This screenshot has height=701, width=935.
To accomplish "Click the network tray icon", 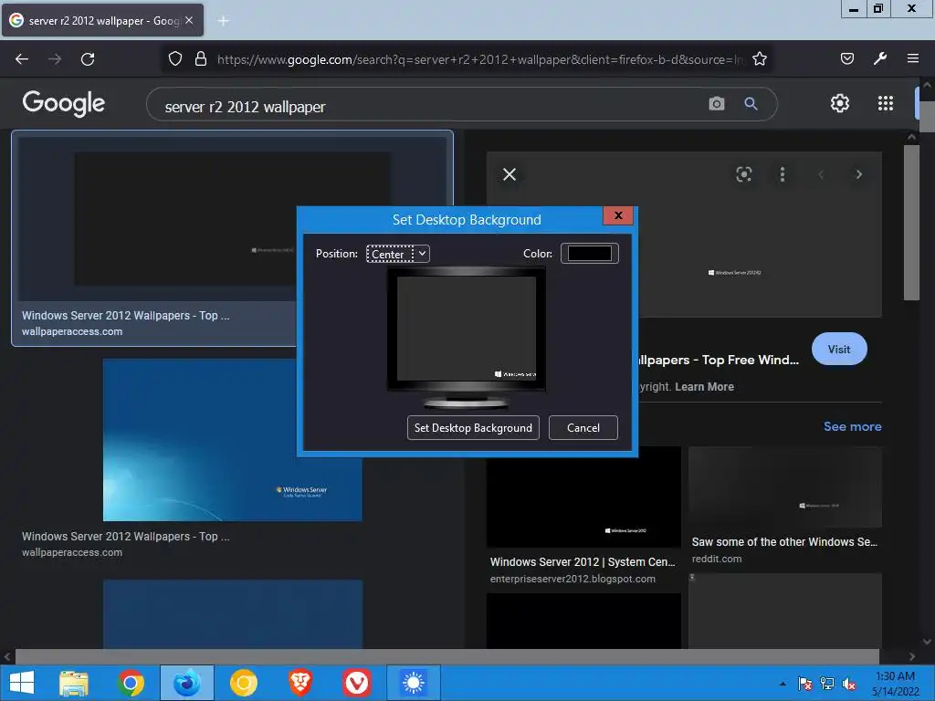I will click(x=826, y=684).
